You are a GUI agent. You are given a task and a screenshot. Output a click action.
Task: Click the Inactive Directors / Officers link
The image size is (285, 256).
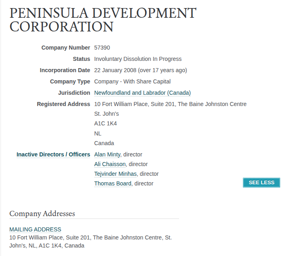[x=53, y=154]
